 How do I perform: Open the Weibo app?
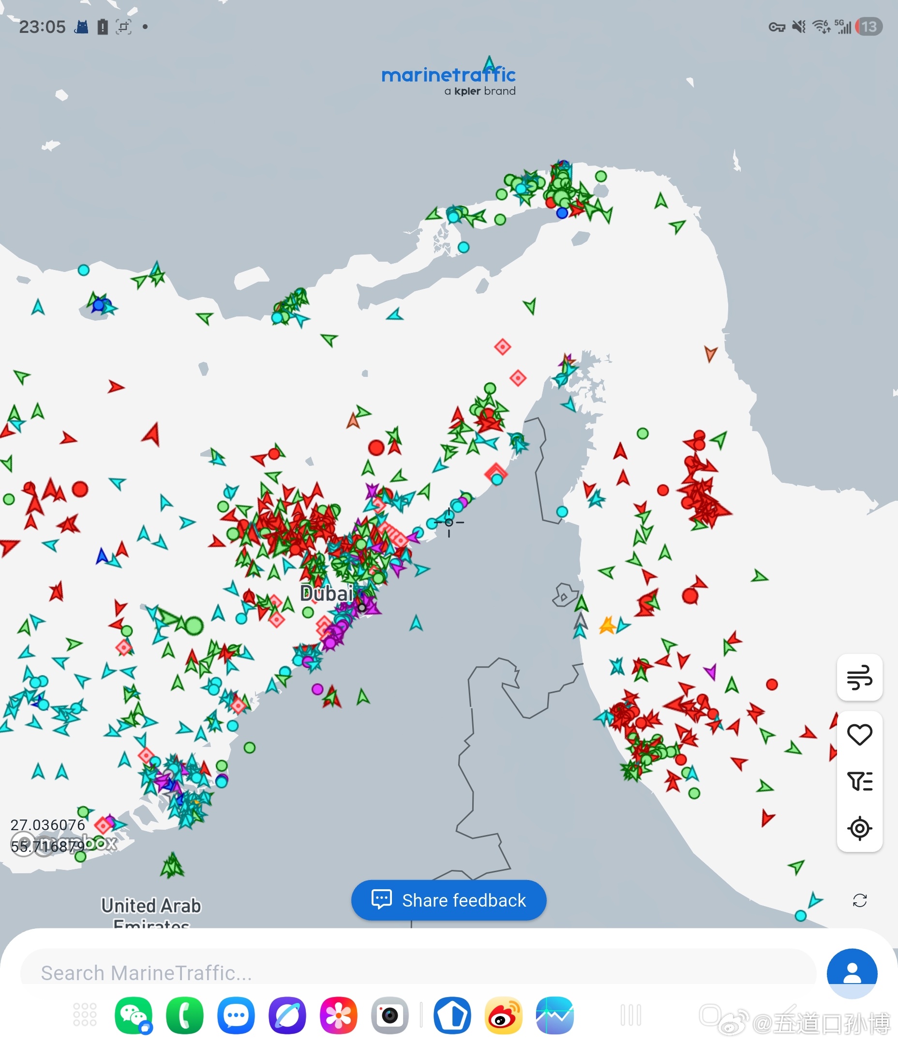tap(503, 1015)
